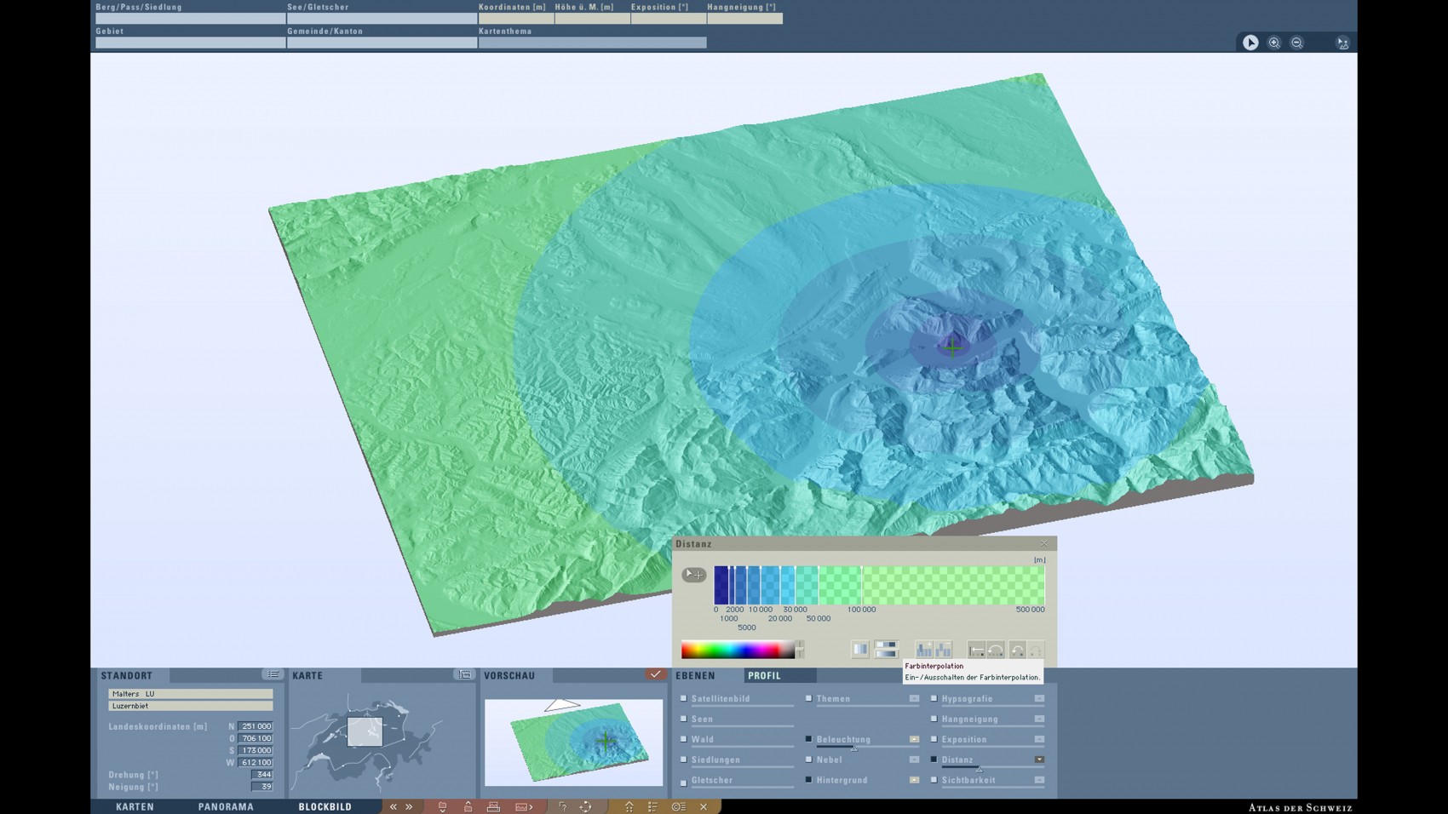The height and width of the screenshot is (814, 1448).
Task: Switch to the PANORAMA mode
Action: (226, 806)
